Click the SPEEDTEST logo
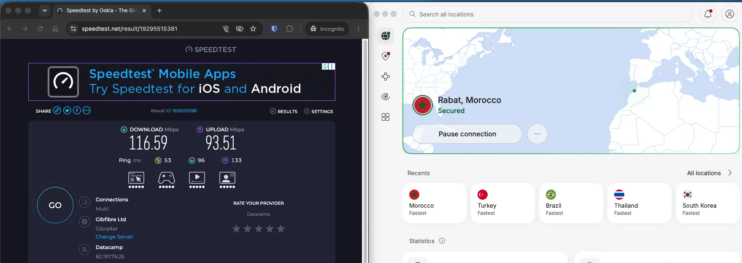The image size is (742, 263). tap(211, 49)
